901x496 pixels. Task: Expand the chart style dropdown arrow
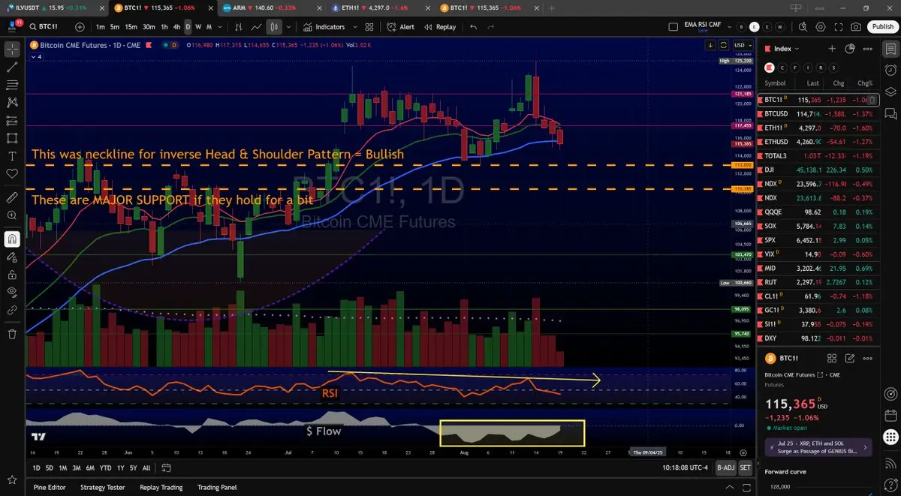click(288, 27)
